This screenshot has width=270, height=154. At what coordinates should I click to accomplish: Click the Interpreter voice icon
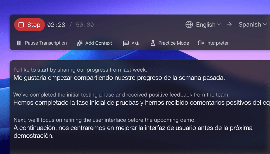(201, 43)
